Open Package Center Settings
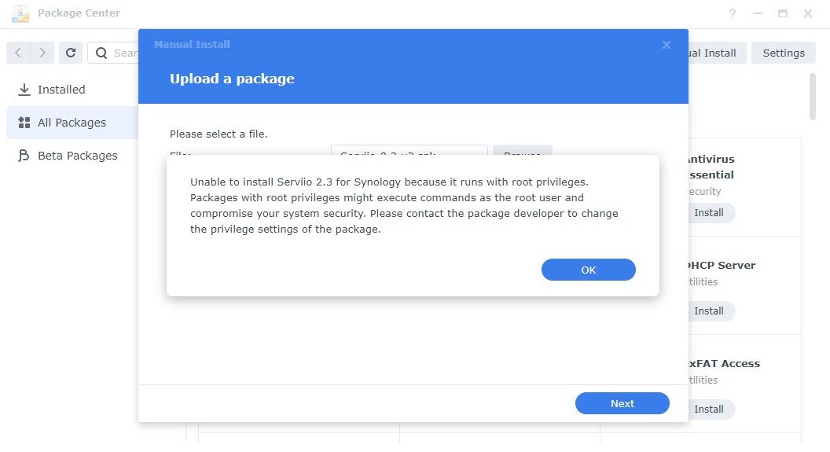Screen dimensions: 830x452 click(784, 53)
